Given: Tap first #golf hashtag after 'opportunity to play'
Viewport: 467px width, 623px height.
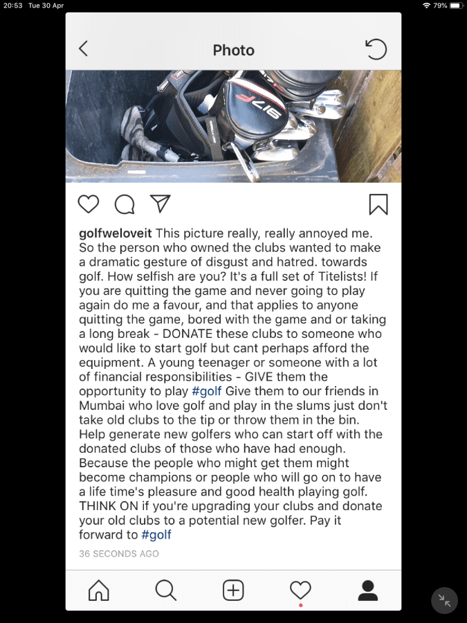Looking at the screenshot, I should click(x=206, y=391).
